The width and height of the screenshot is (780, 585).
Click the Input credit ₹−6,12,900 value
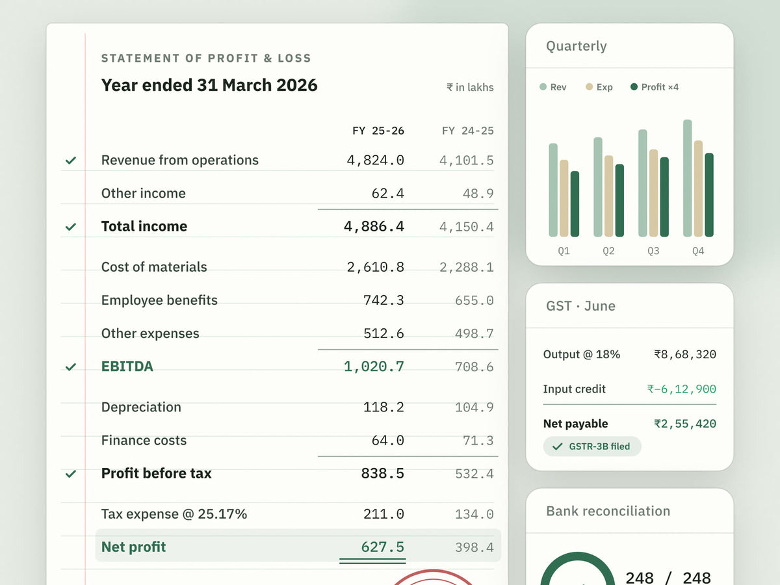click(x=681, y=389)
